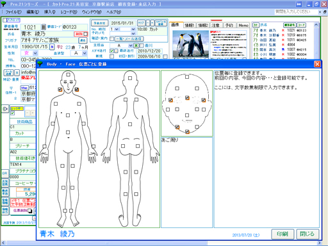Uncheck the chin bottom checkbox on the face diagram

pos(187,132)
